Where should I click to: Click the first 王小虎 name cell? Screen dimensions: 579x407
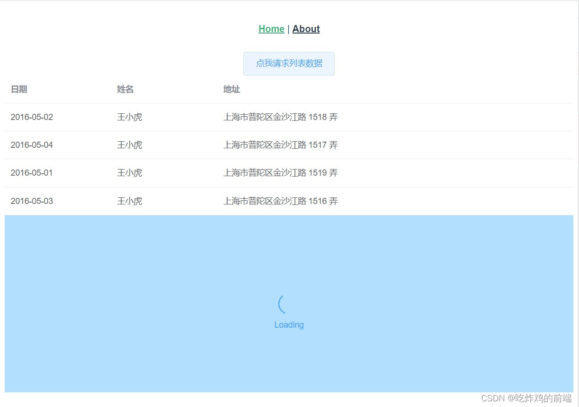coord(129,117)
